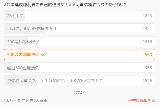Click vote count 2243
The height and width of the screenshot is (105, 161).
pos(147,16)
